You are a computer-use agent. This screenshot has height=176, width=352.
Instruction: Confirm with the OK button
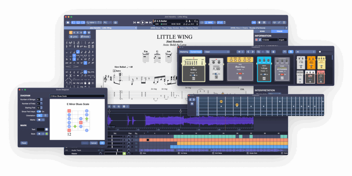[102, 143]
